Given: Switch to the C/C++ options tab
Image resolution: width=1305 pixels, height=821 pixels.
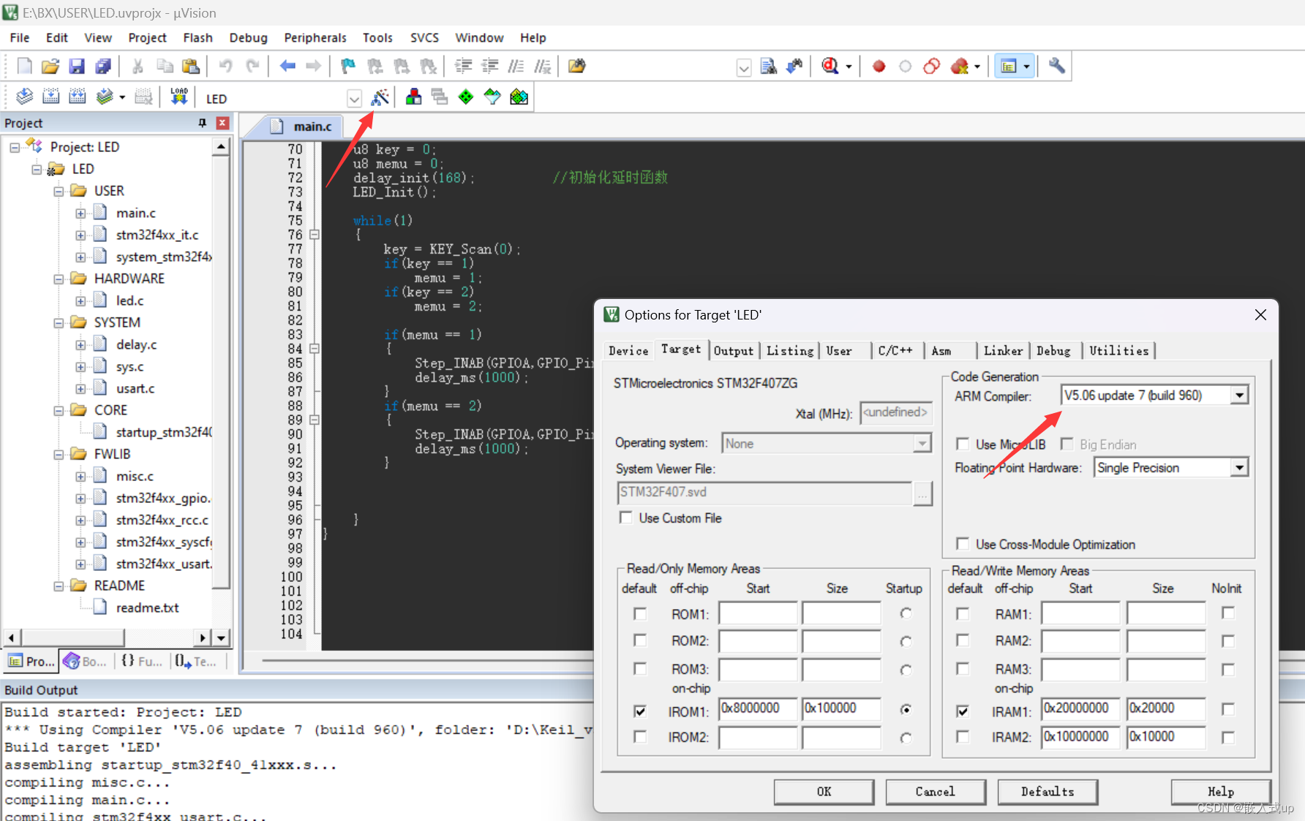Looking at the screenshot, I should point(896,350).
